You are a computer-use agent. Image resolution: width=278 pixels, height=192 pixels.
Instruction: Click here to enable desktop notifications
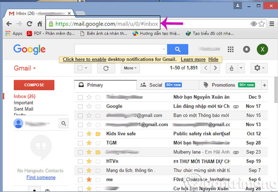pos(84,59)
